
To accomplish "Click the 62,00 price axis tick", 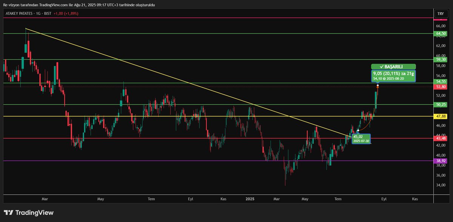I will [441, 46].
